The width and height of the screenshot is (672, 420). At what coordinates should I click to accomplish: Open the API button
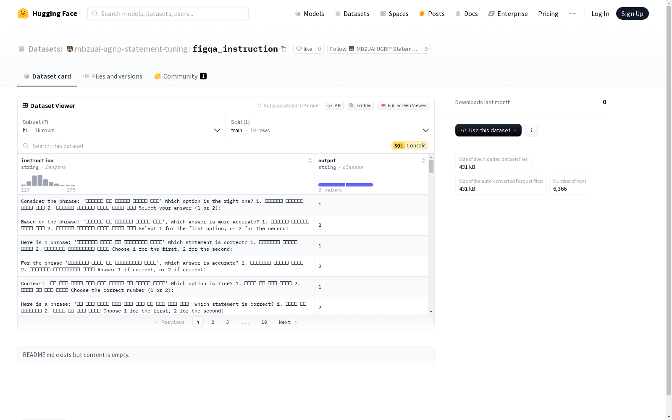point(334,105)
